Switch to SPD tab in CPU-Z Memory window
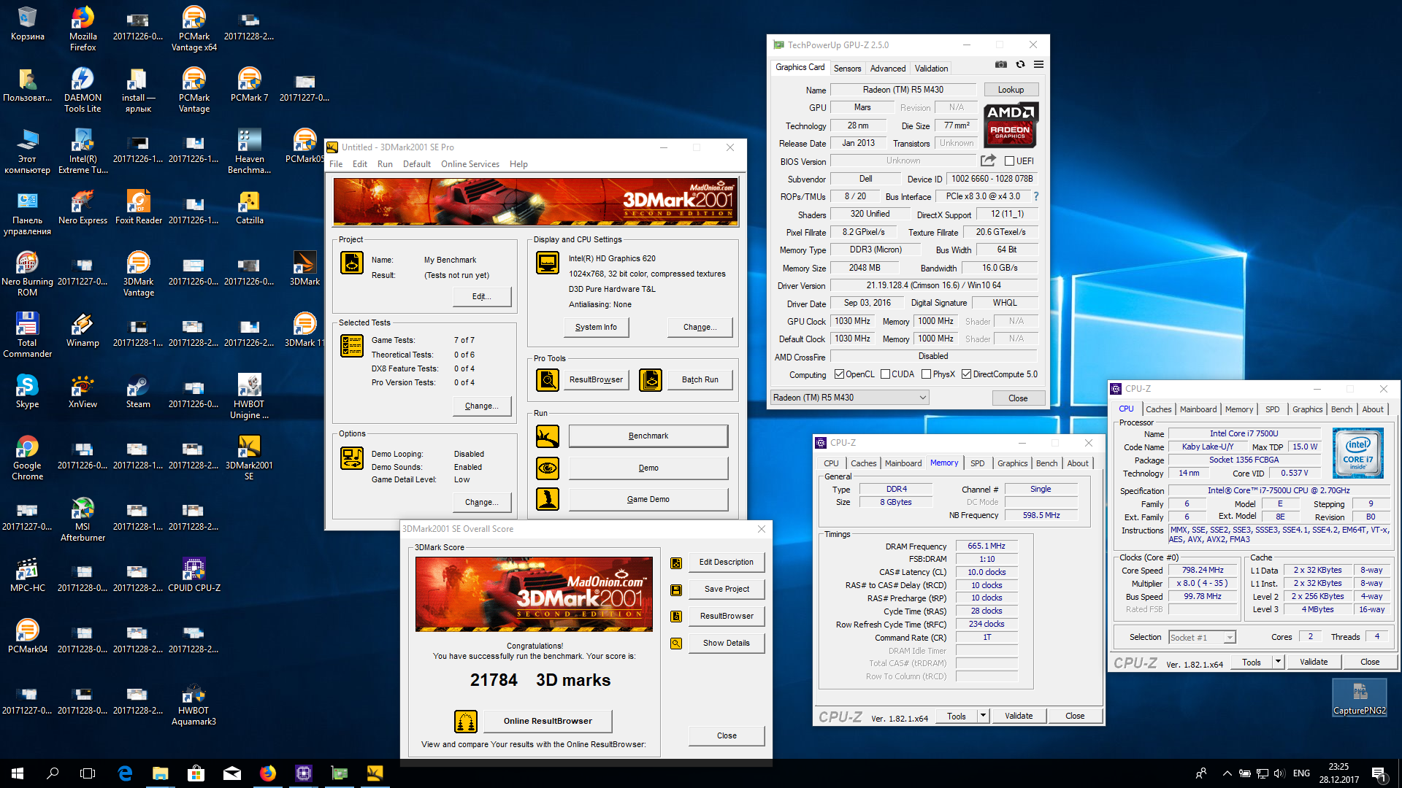Image resolution: width=1402 pixels, height=788 pixels. (x=977, y=463)
